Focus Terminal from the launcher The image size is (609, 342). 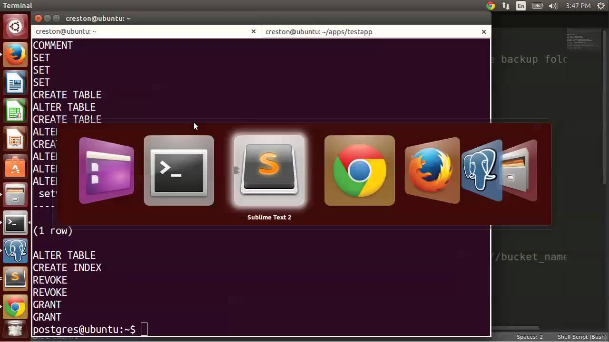click(x=15, y=223)
